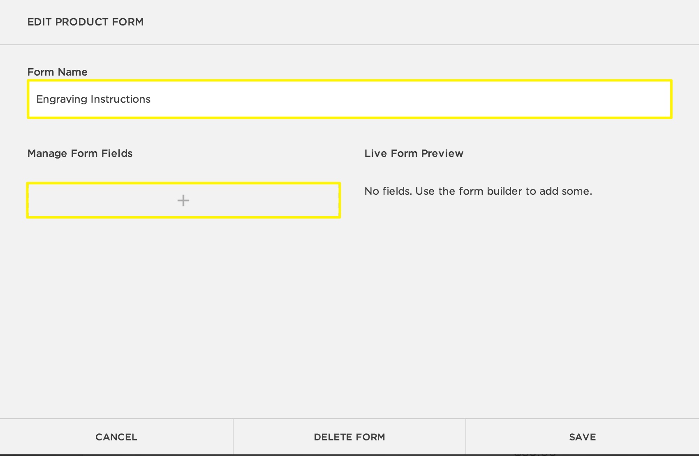This screenshot has height=456, width=699.
Task: Click the word 'Manage' in the fields heading
Action: (x=47, y=153)
